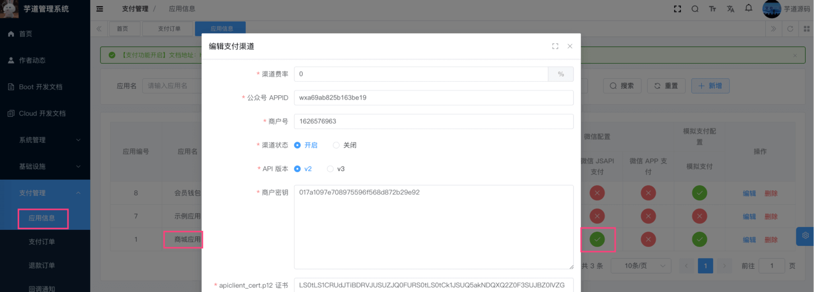Select API version v3 radio
Screen dimensions: 814x292
tap(330, 169)
